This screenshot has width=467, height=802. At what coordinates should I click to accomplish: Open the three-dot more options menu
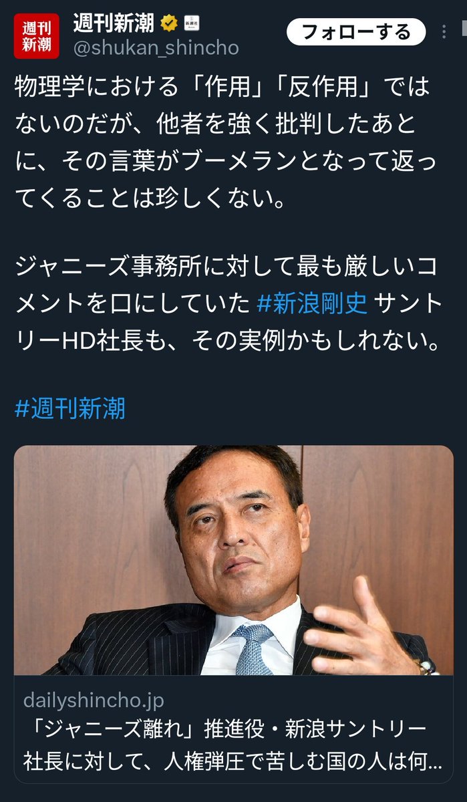tap(446, 31)
